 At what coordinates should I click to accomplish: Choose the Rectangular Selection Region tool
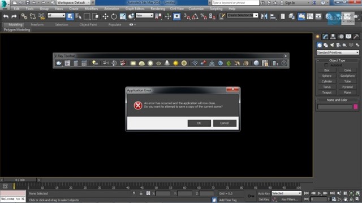[x=87, y=16]
